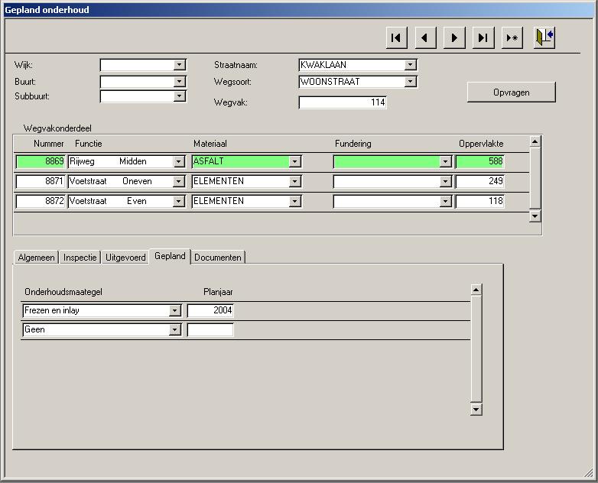Select the number field 8871
The image size is (598, 483).
pyautogui.click(x=41, y=181)
